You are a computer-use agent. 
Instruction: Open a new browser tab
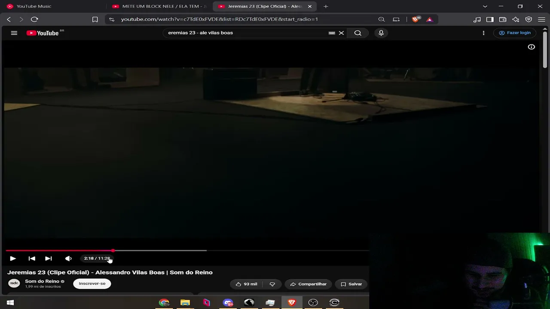(x=326, y=6)
